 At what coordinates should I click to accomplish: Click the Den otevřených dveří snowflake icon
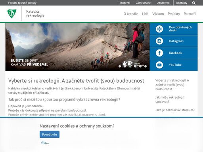pos(159,29)
